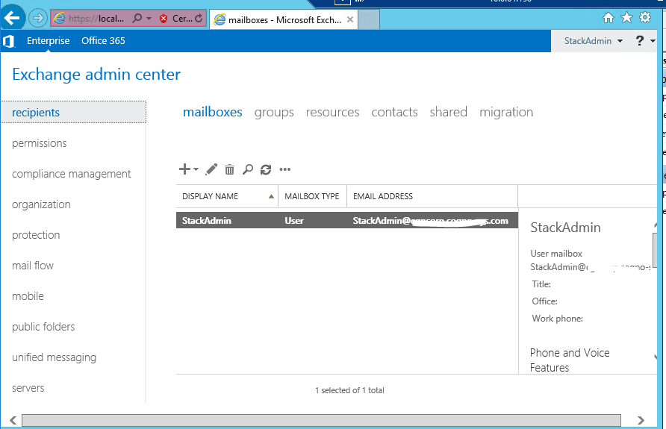
Task: Click the delete trash can icon
Action: 229,169
